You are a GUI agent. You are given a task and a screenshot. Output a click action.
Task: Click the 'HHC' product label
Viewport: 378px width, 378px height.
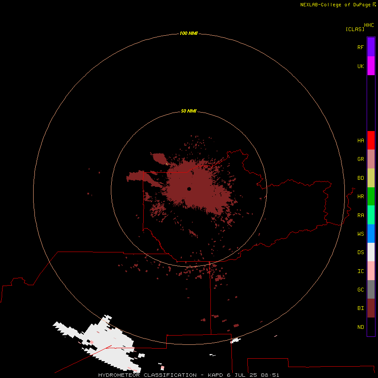click(369, 25)
